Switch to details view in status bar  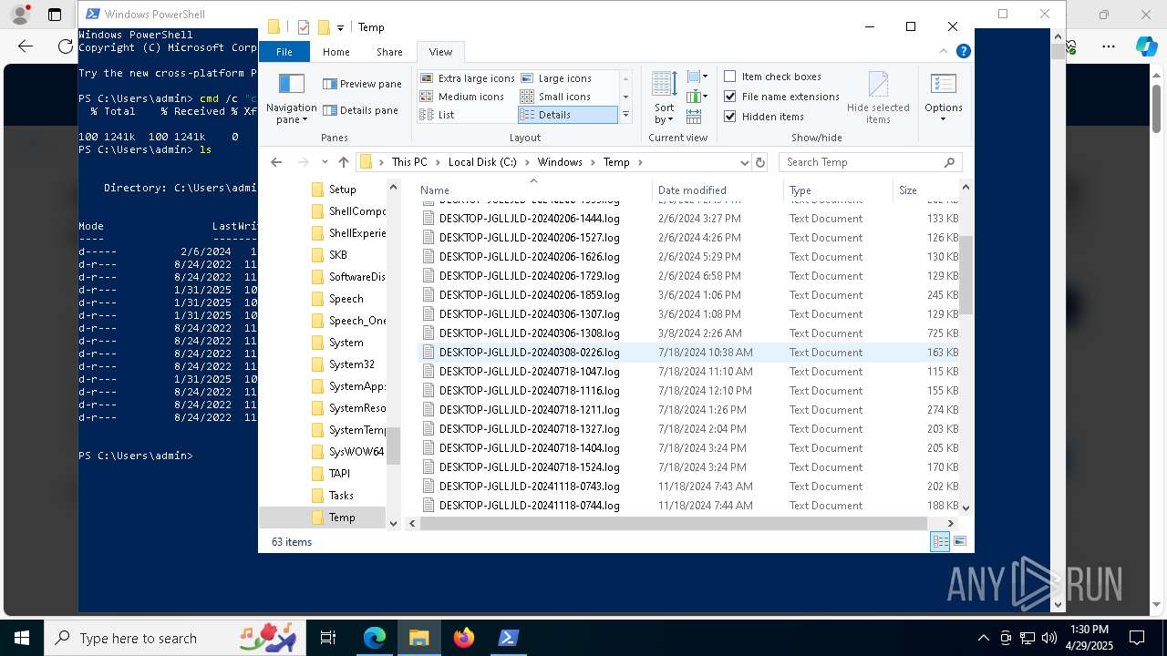(940, 541)
